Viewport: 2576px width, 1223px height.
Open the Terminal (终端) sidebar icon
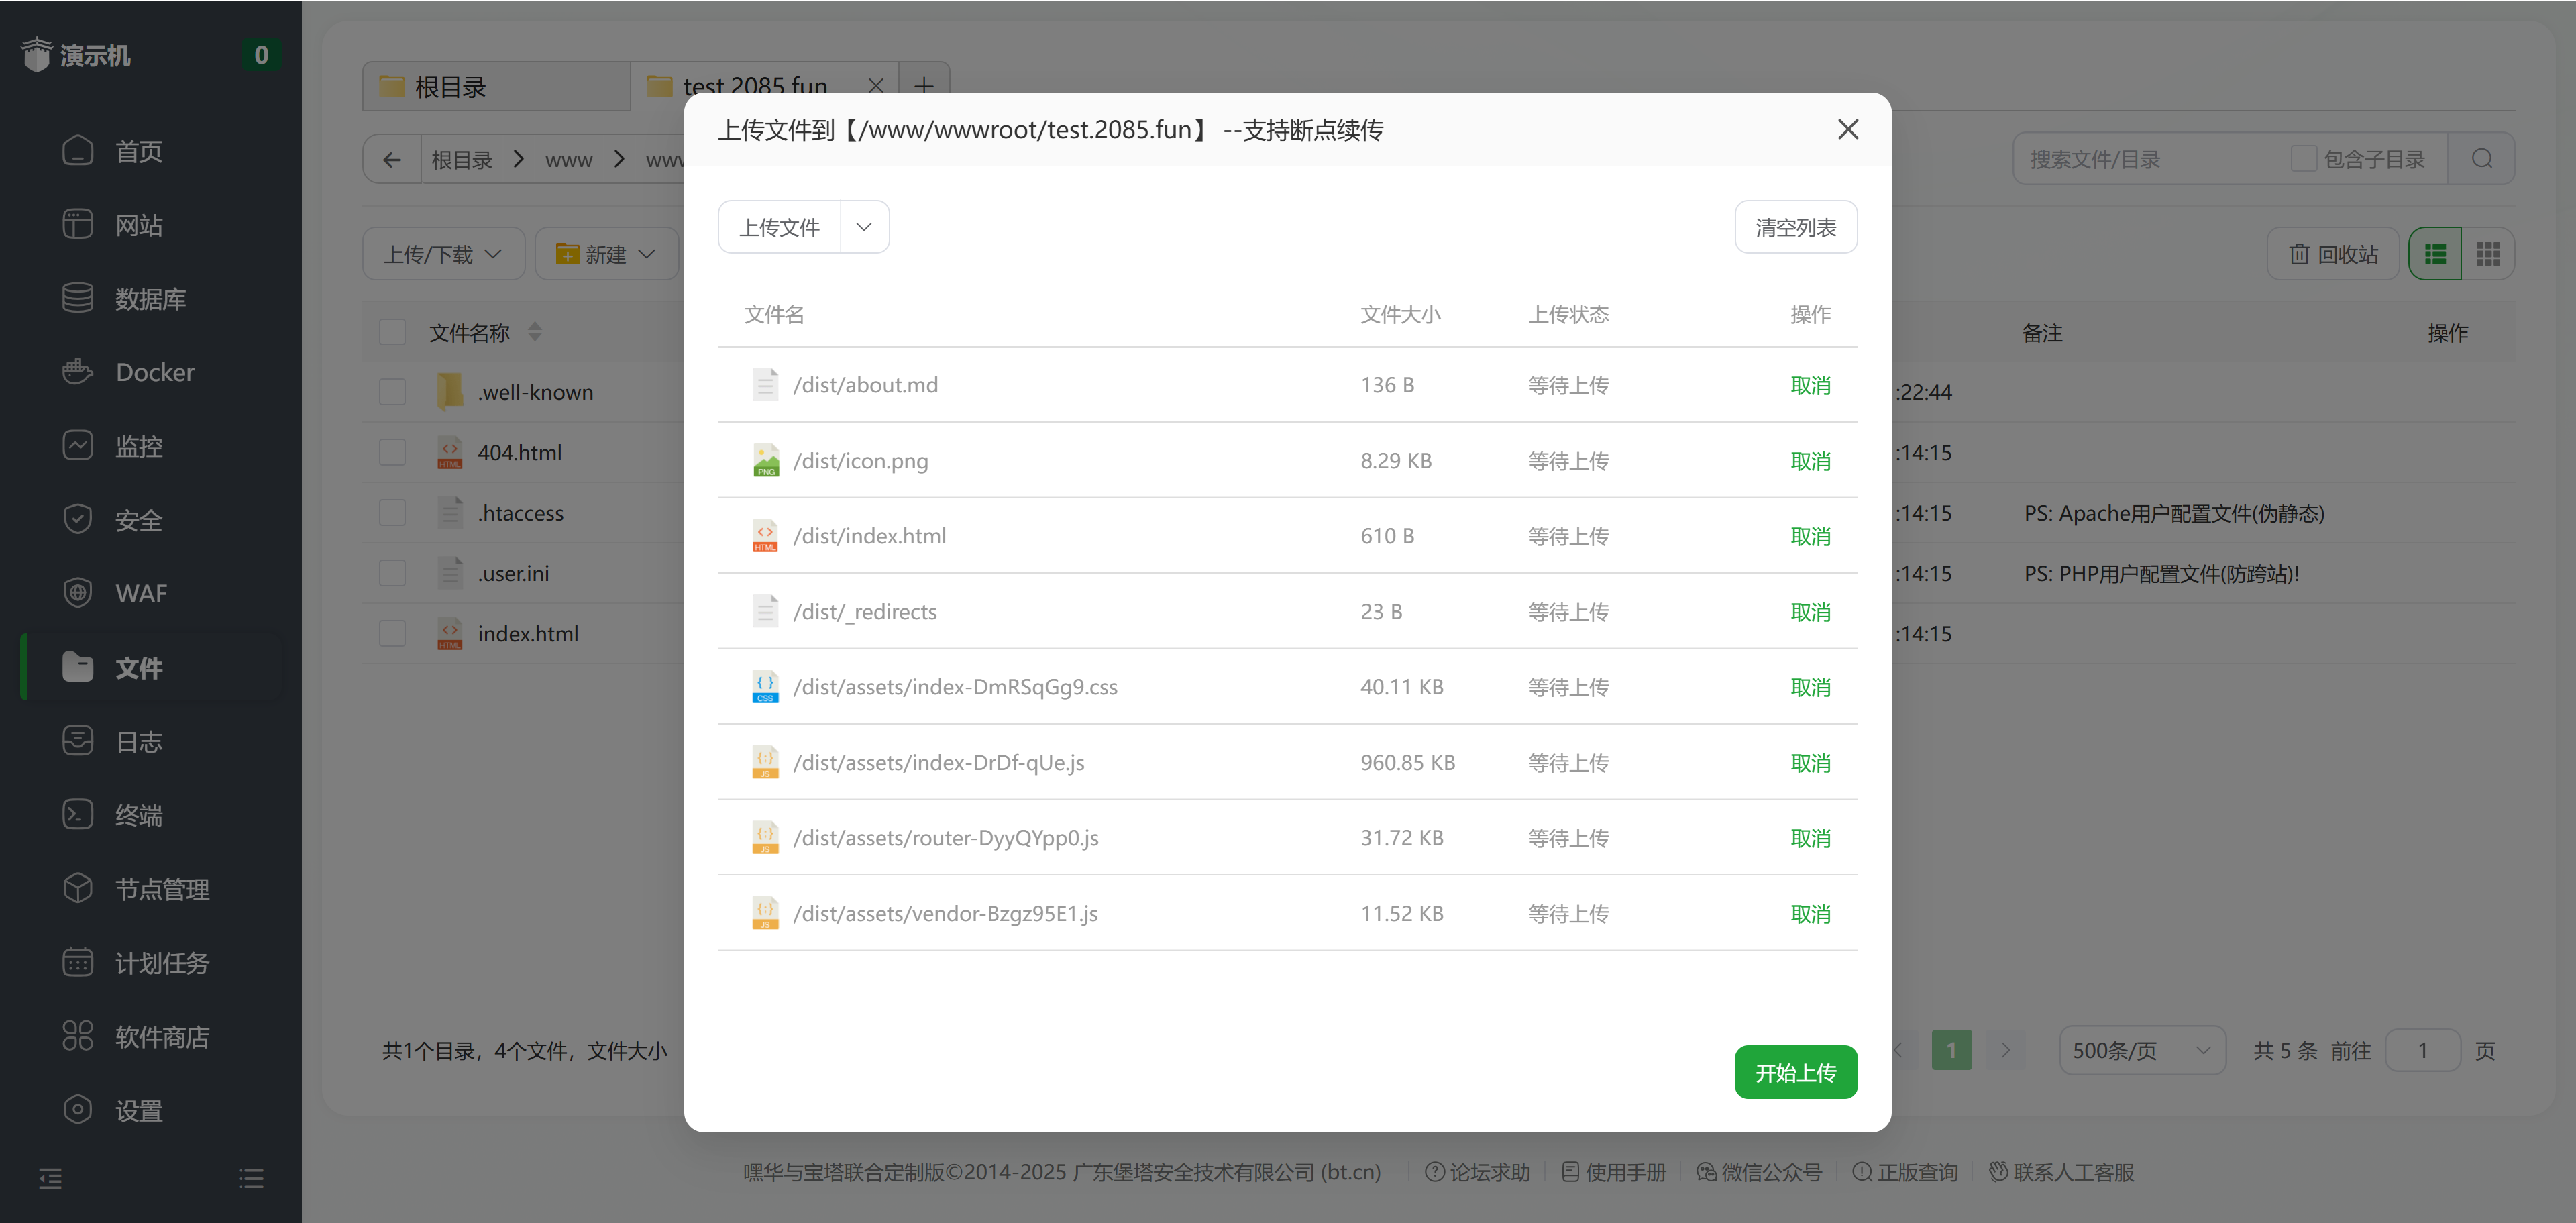[x=77, y=815]
